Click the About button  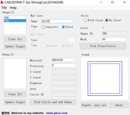[119, 105]
